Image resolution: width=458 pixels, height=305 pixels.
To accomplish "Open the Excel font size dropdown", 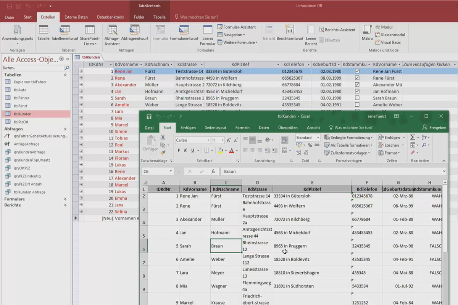I will pos(222,140).
